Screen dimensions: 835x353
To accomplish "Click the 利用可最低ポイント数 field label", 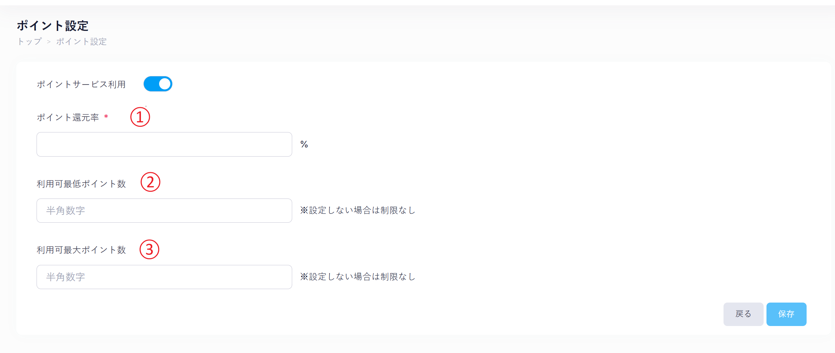I will (x=81, y=184).
